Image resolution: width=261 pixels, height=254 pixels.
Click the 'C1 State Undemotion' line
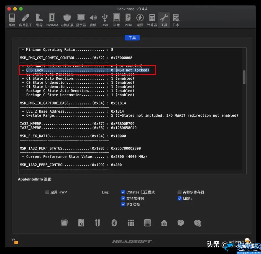[78, 87]
